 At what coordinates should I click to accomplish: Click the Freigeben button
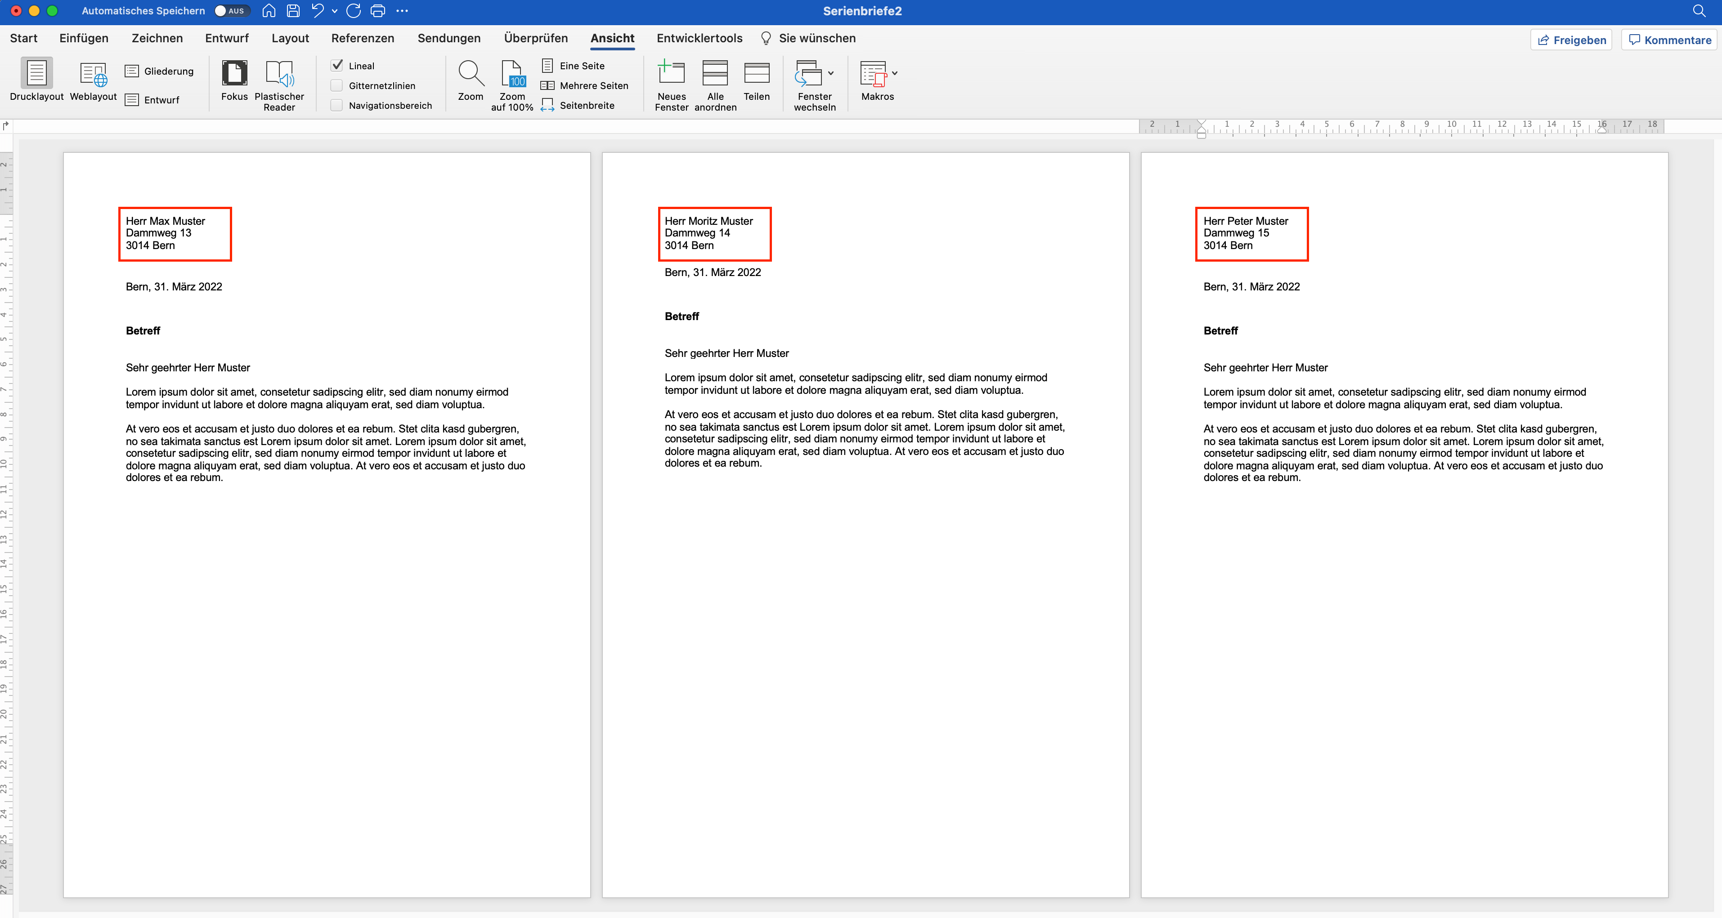1571,40
